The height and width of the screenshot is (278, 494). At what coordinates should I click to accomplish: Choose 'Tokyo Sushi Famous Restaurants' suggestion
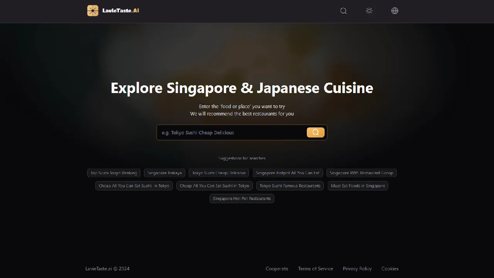[x=290, y=186]
